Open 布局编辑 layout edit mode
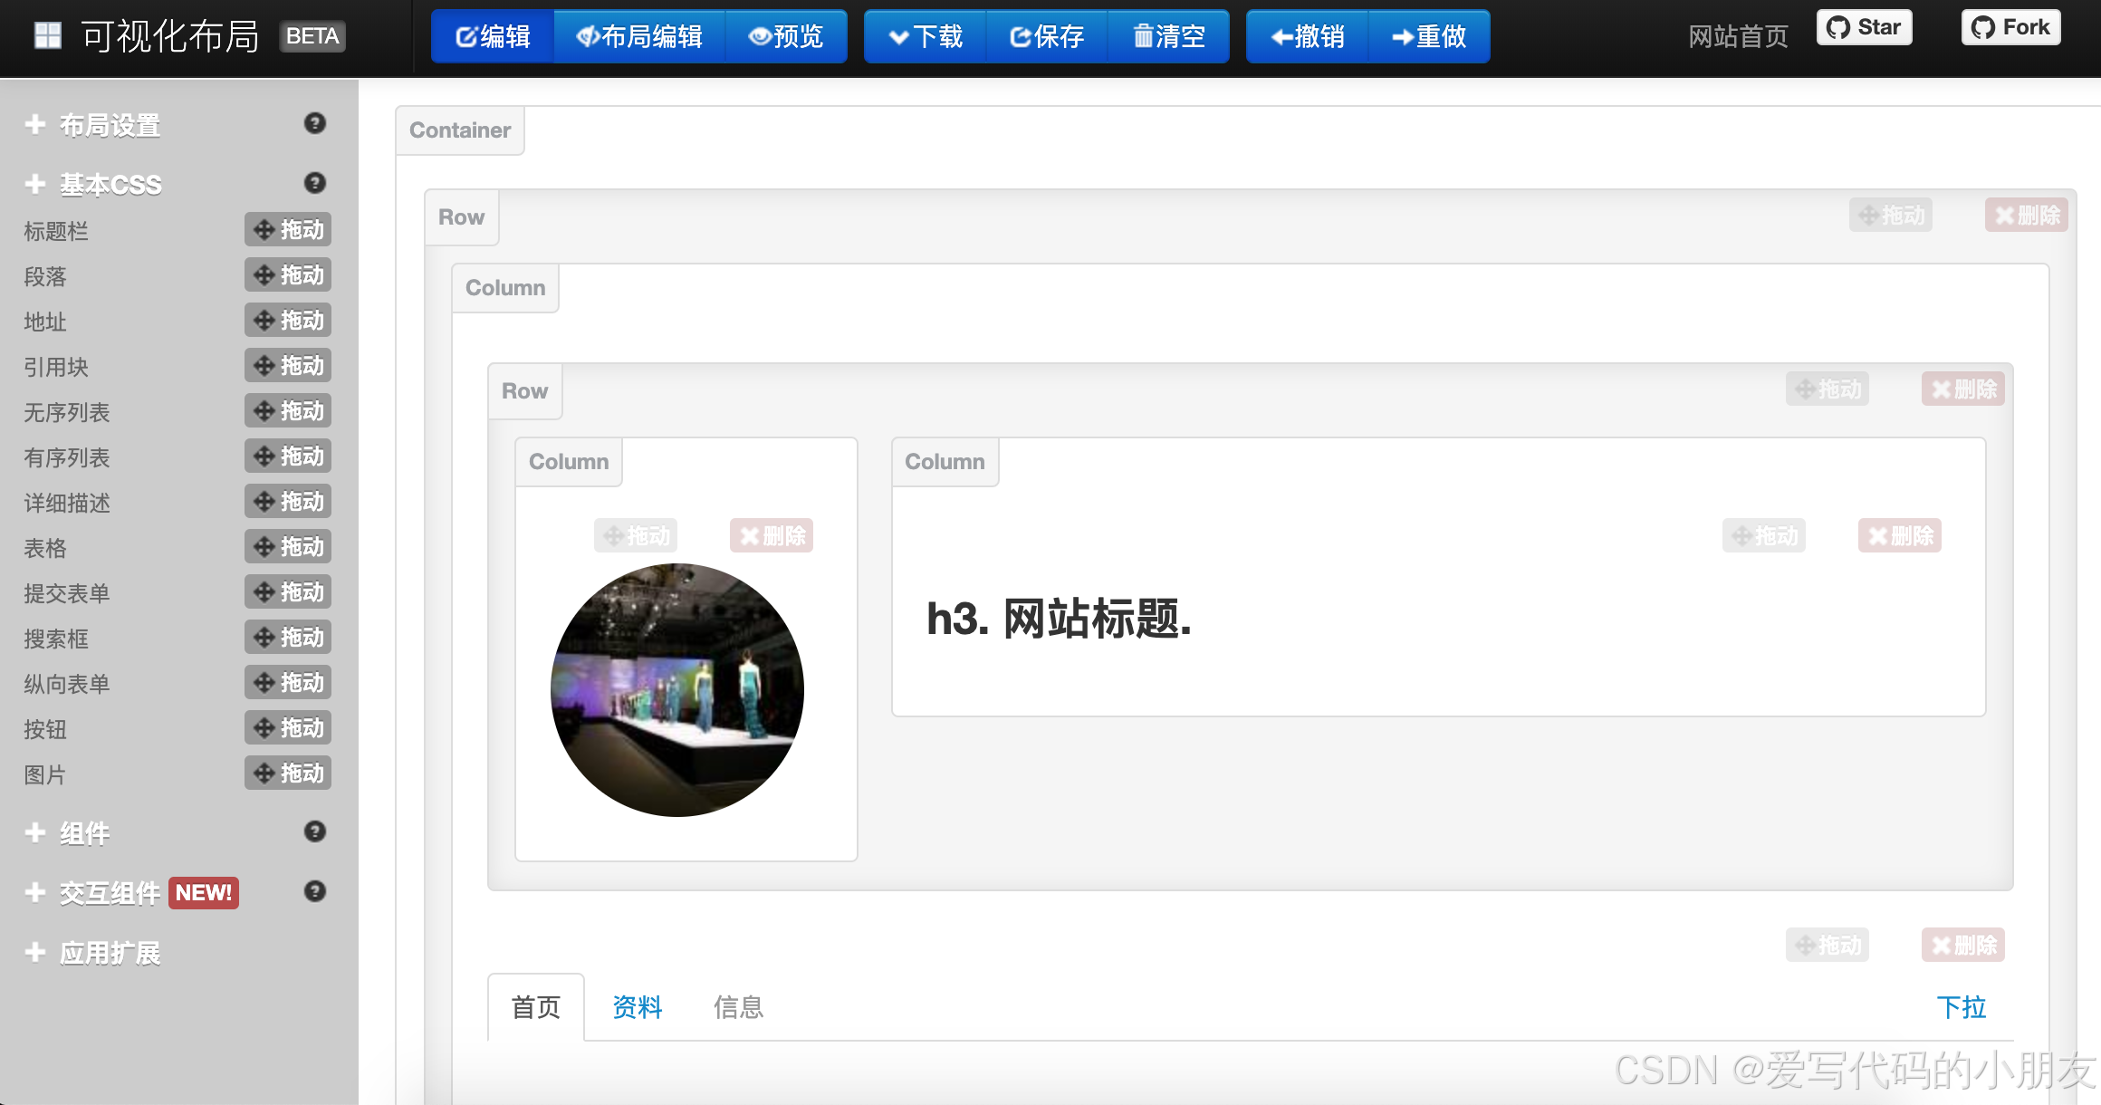The image size is (2101, 1105). 590,36
